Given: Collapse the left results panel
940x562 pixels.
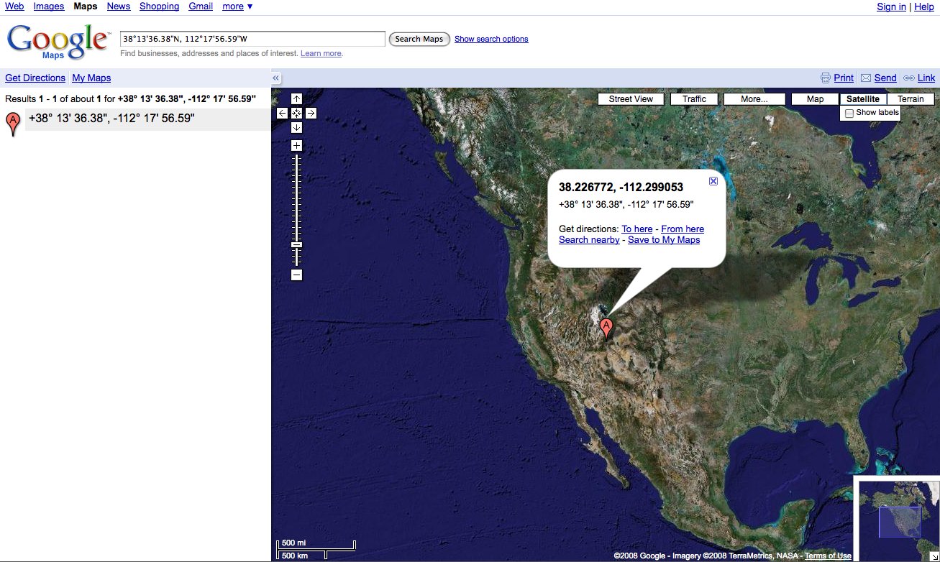Looking at the screenshot, I should (x=275, y=78).
